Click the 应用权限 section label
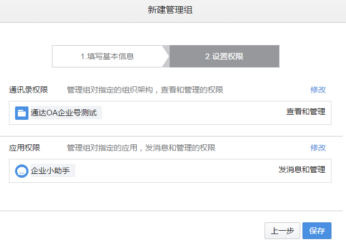Screen dimensions: 346x248 25,148
